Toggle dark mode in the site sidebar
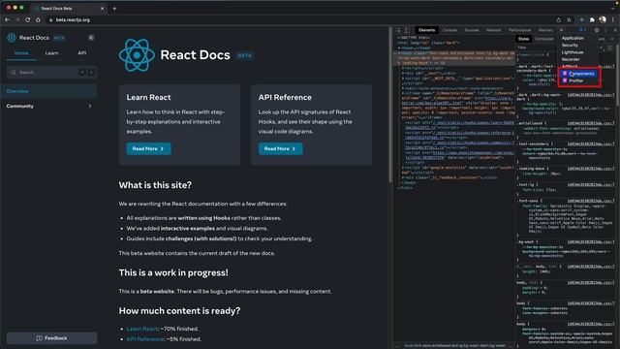Viewport: 620px width, 349px height. pyautogui.click(x=91, y=38)
